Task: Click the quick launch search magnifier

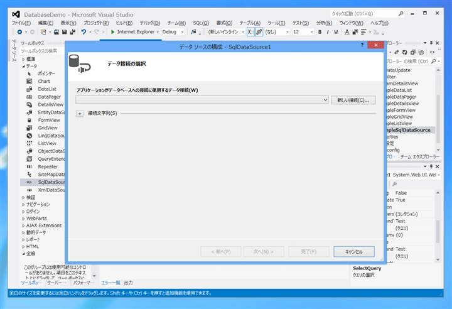Action: [401, 14]
